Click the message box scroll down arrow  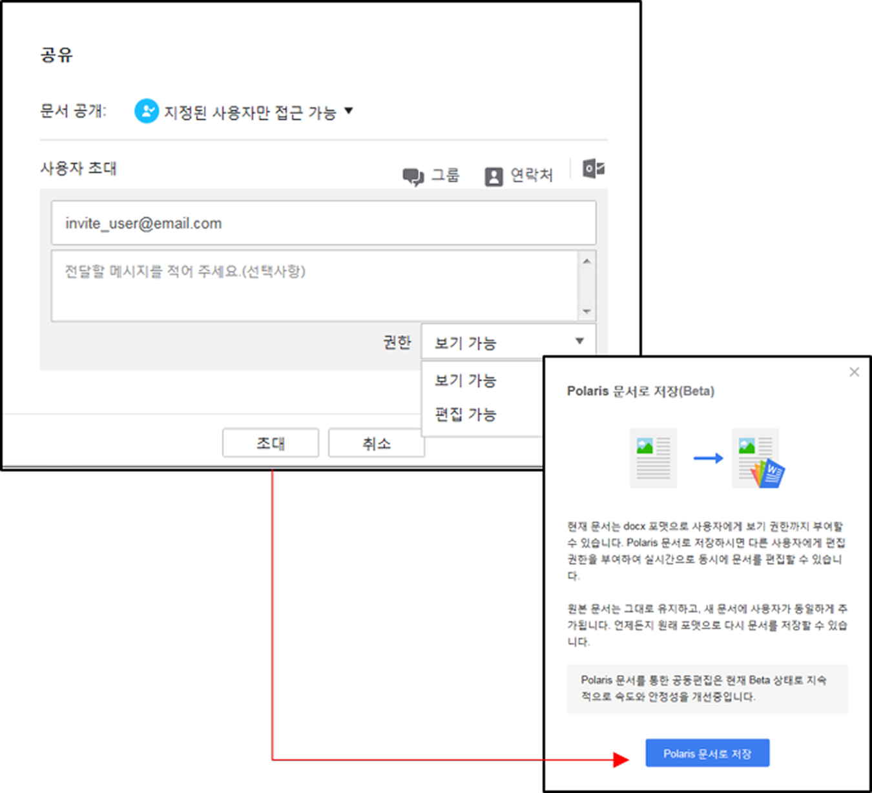click(x=587, y=312)
